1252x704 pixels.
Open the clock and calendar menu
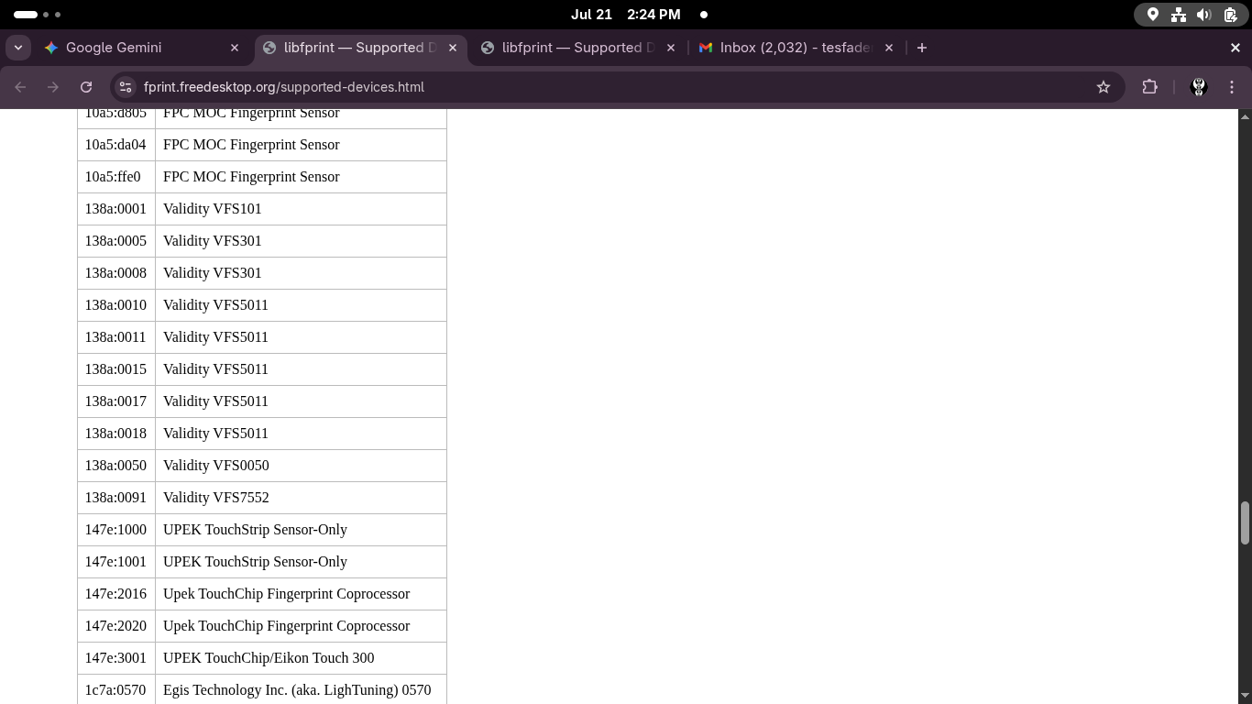(625, 15)
